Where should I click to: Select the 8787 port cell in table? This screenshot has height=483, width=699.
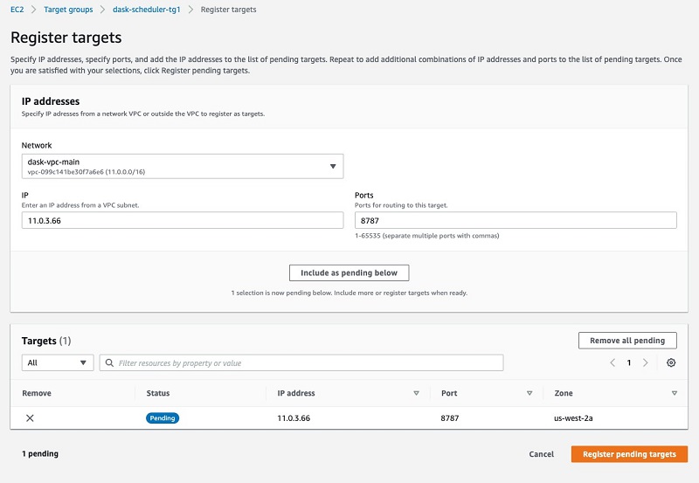point(450,418)
